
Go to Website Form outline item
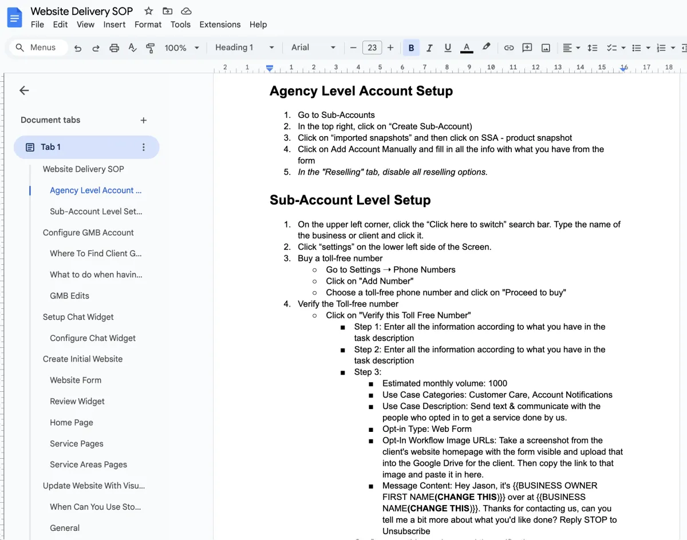coord(76,380)
